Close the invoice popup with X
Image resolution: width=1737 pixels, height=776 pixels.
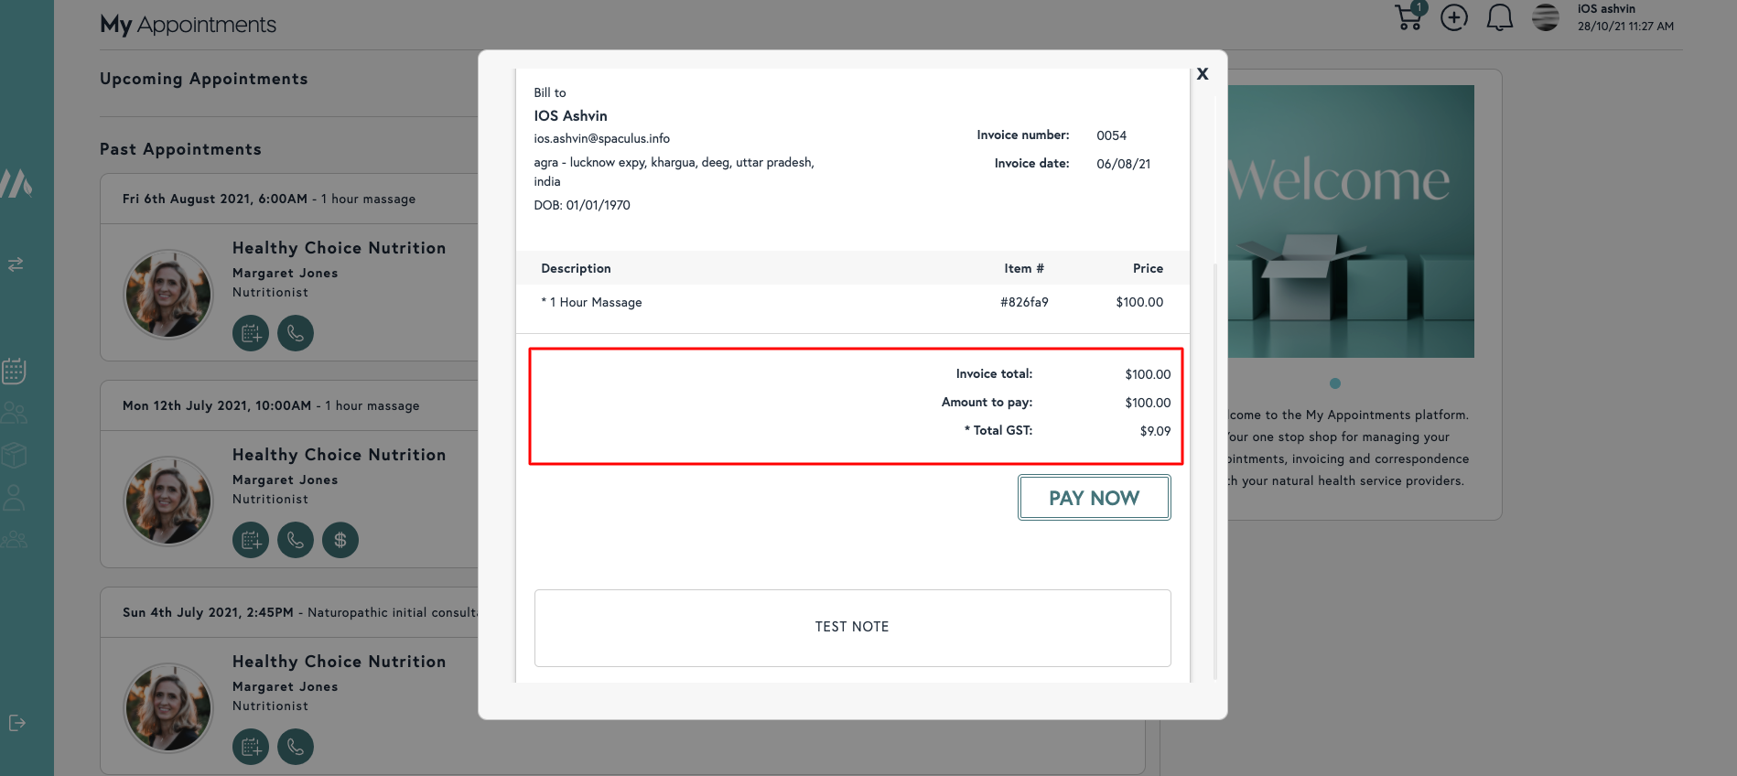pyautogui.click(x=1203, y=74)
